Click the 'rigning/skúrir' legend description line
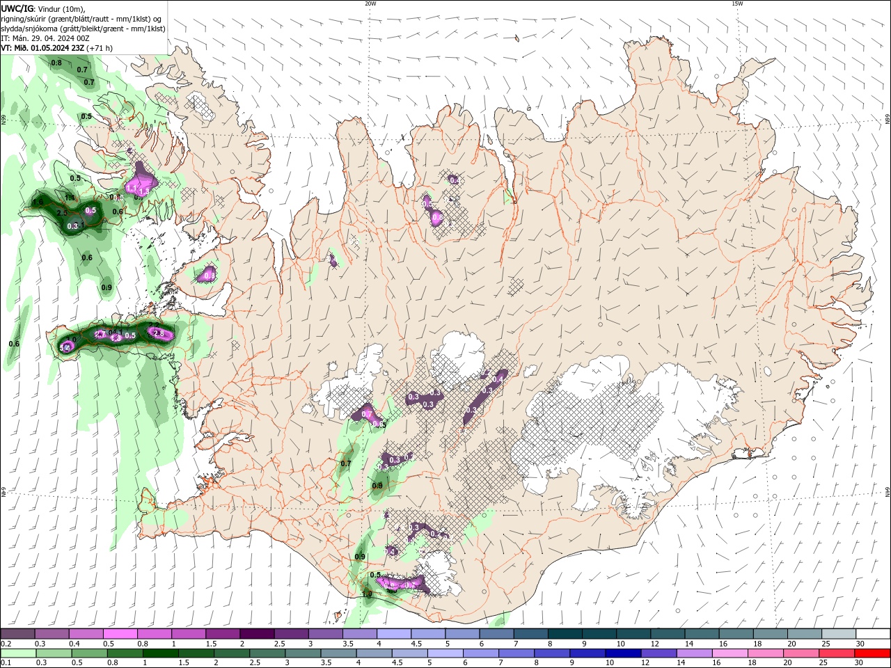This screenshot has height=668, width=891. 81,19
